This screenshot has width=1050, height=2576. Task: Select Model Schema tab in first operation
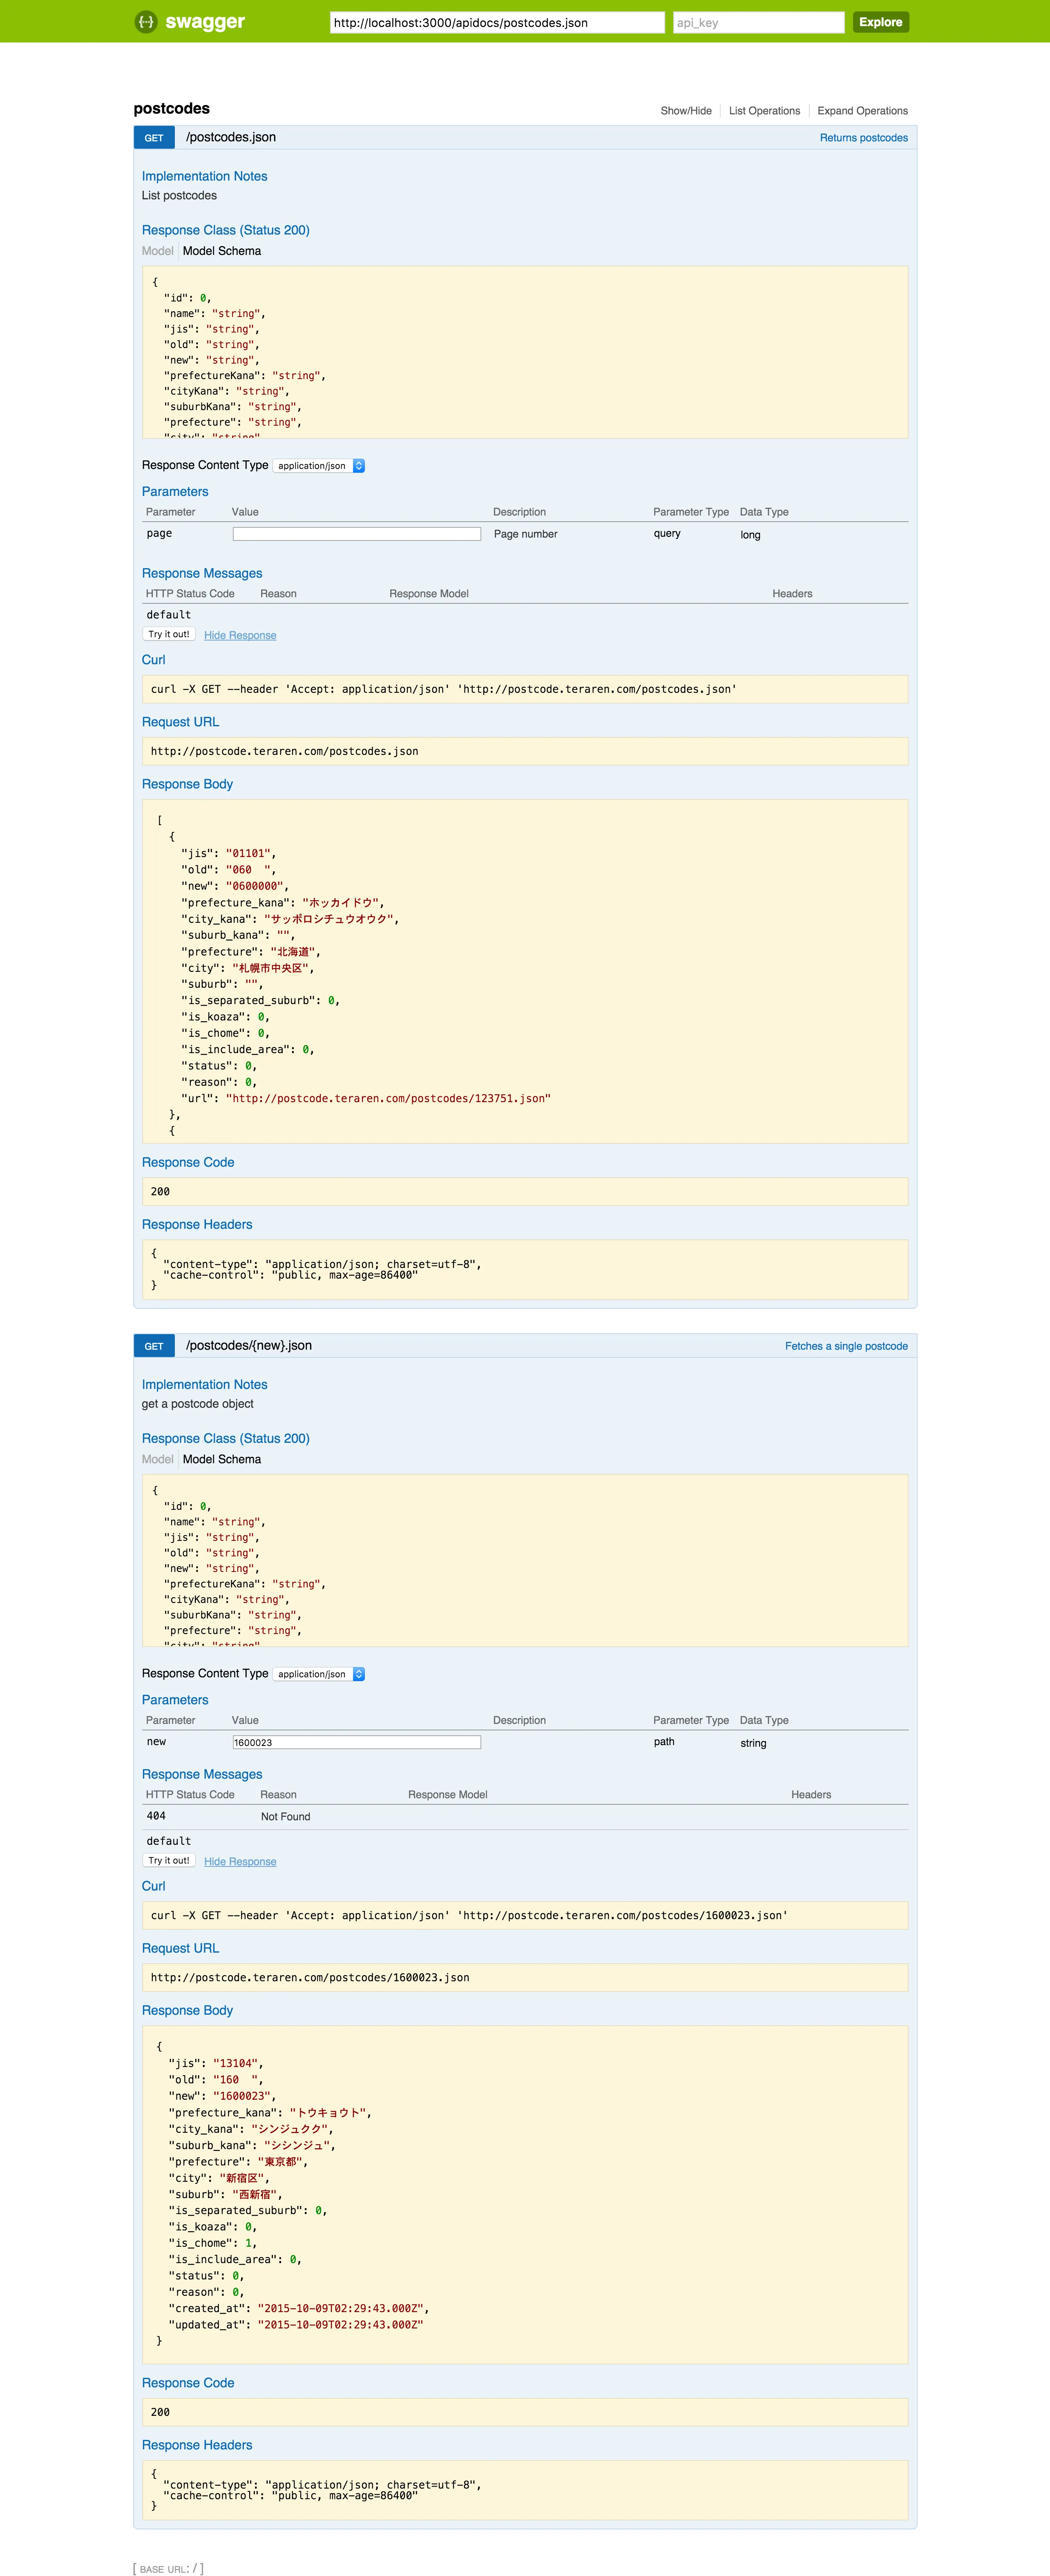pyautogui.click(x=222, y=251)
